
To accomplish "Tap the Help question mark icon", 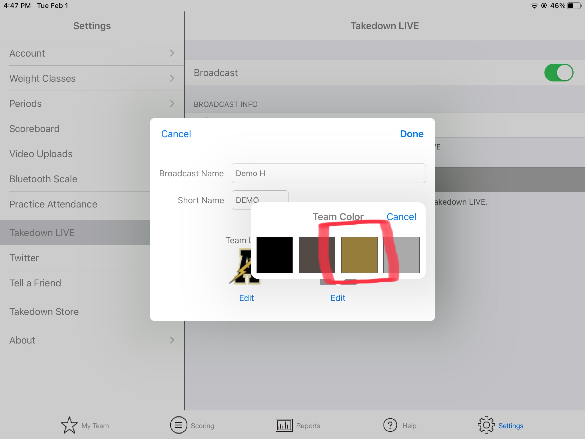I will click(390, 425).
